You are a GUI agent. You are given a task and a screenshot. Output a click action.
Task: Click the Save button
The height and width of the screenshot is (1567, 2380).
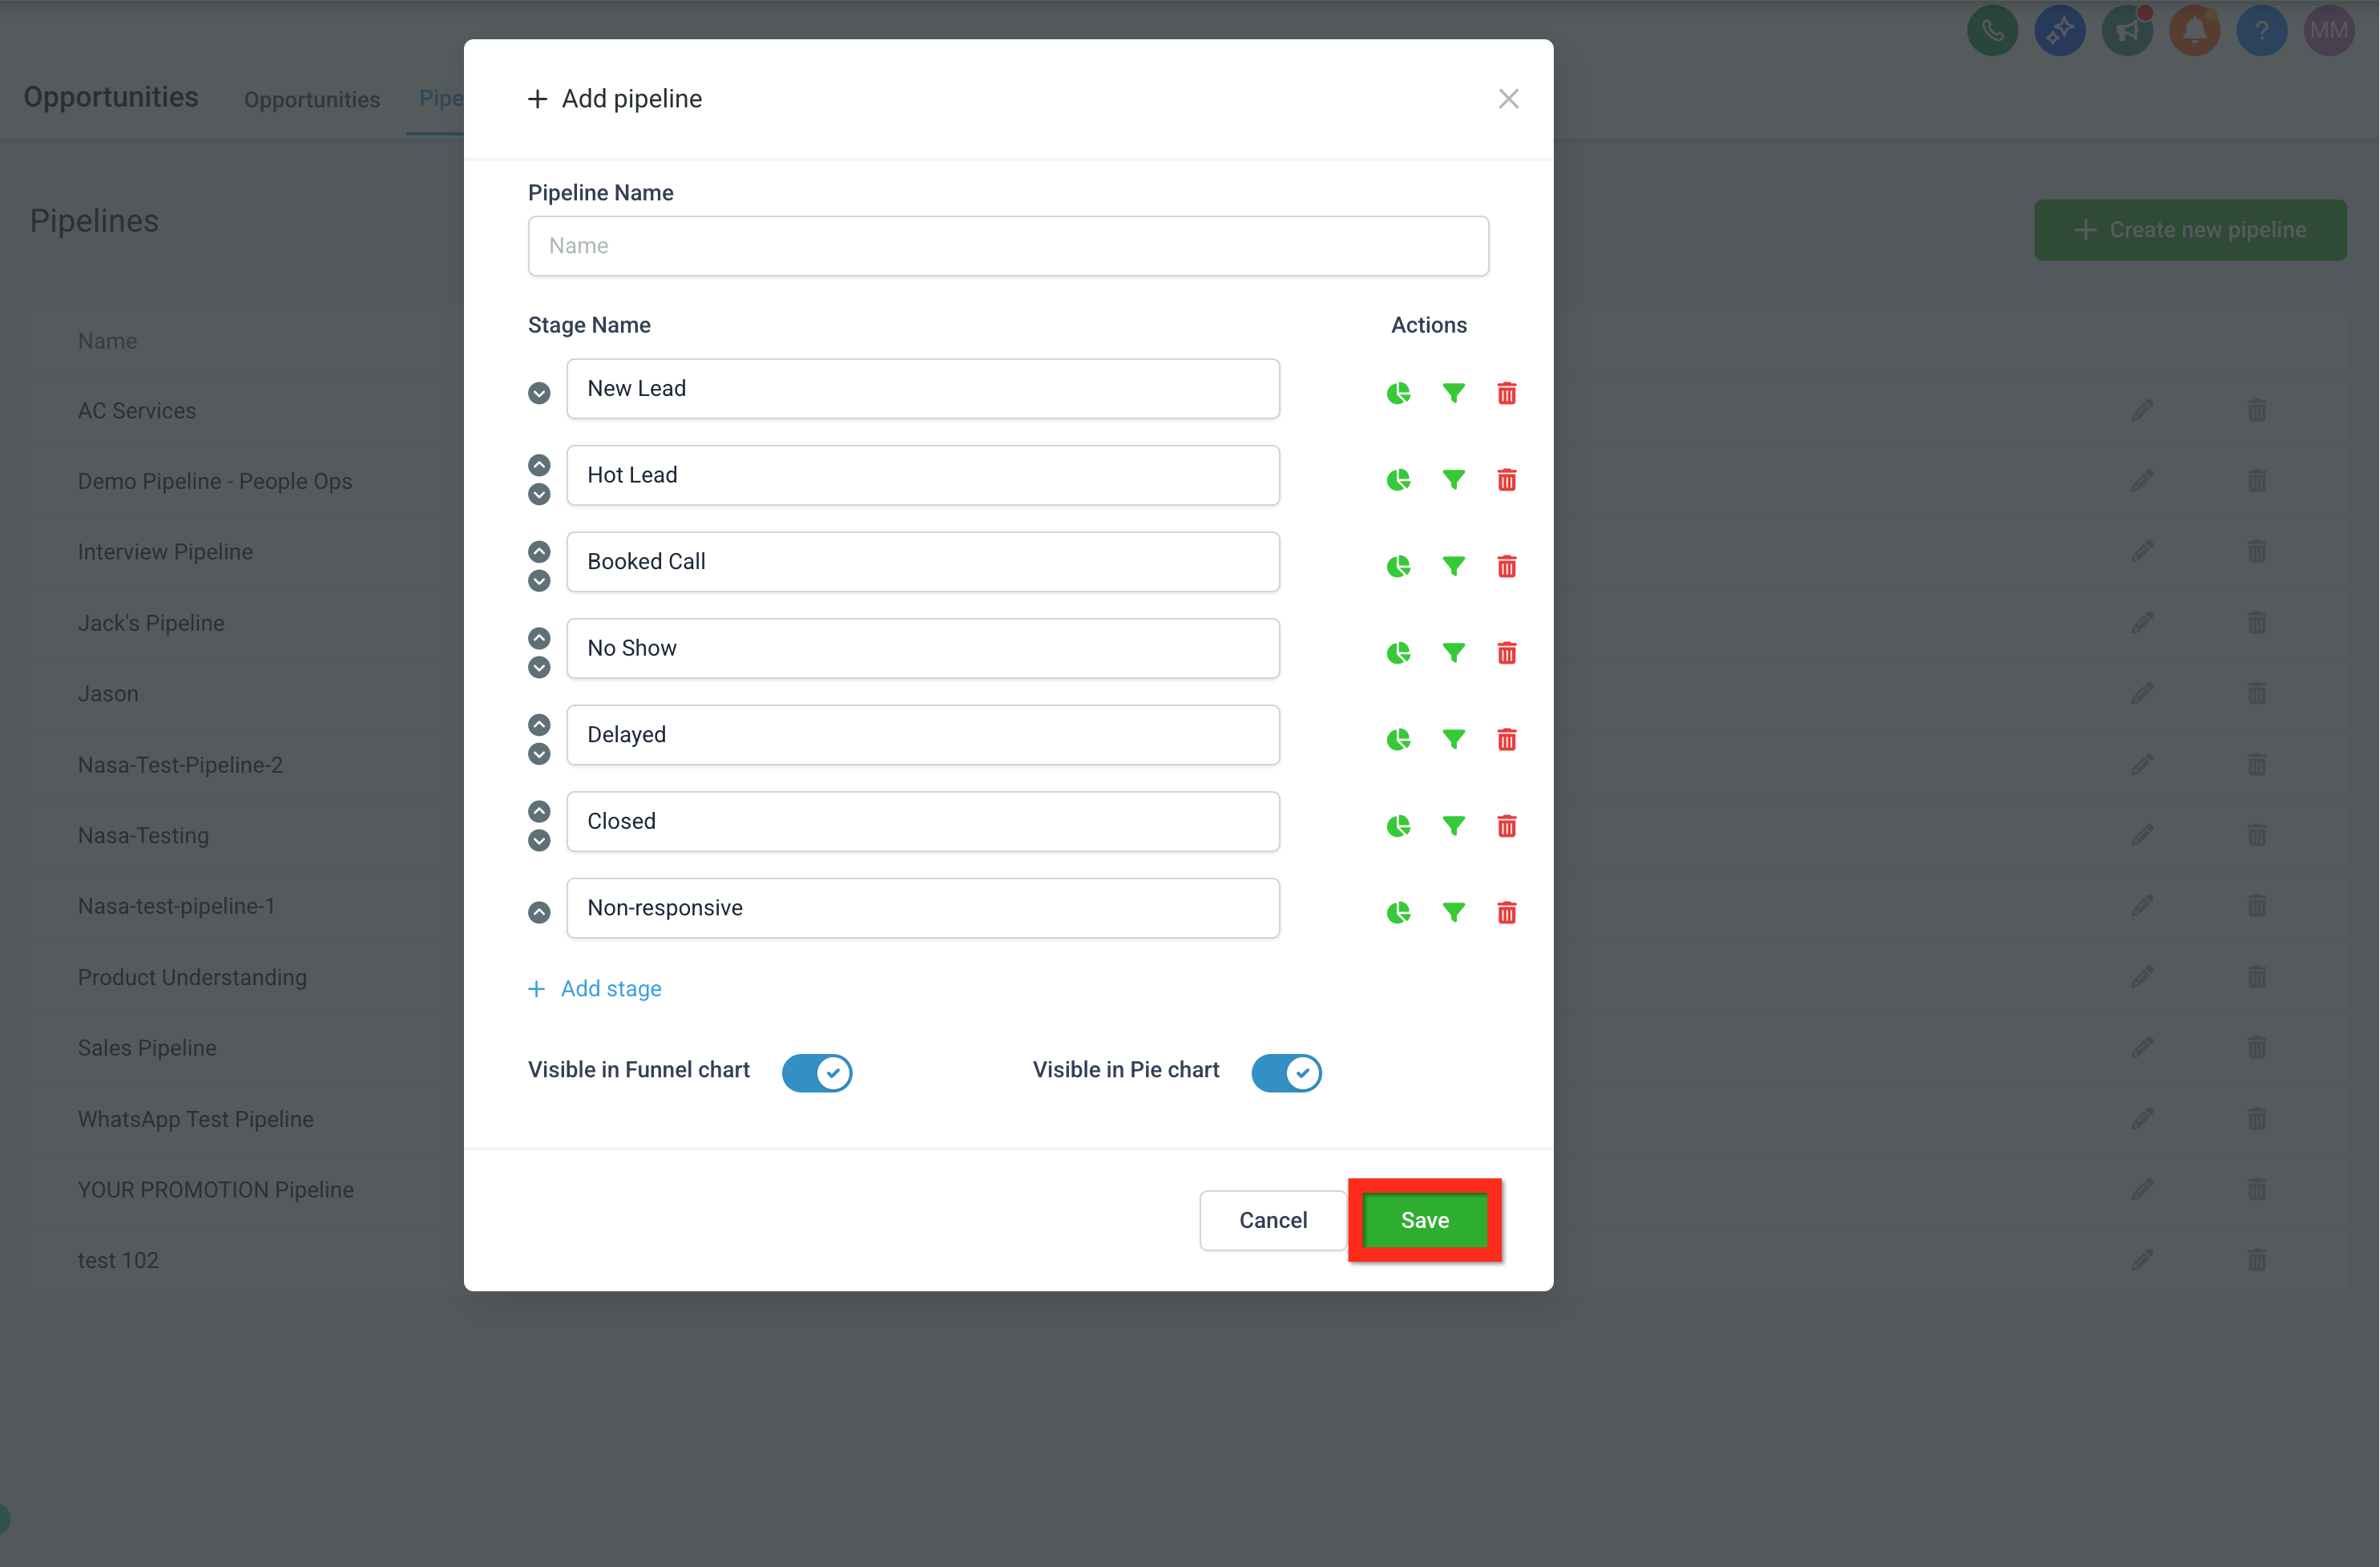pos(1424,1220)
